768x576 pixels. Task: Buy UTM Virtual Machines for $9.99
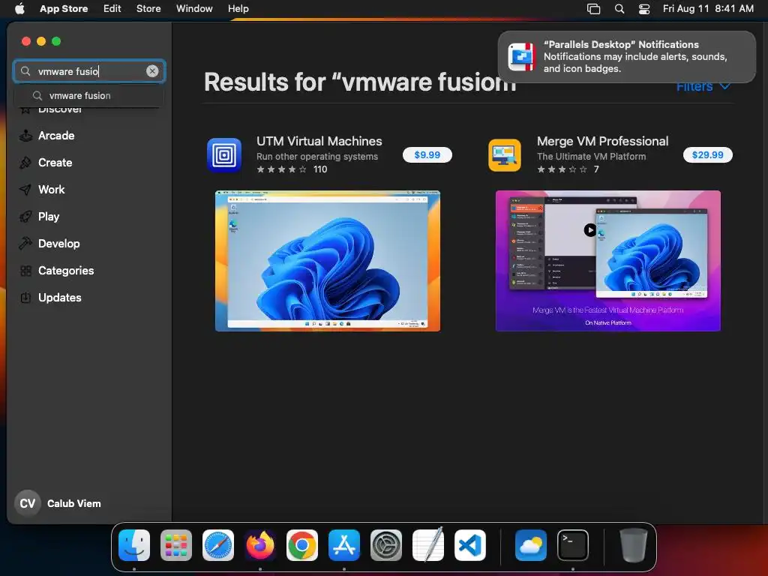click(427, 154)
